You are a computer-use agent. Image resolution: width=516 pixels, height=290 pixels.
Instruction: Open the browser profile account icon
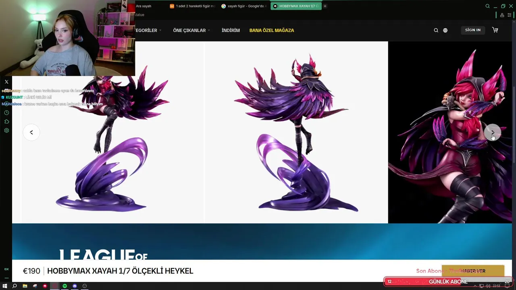coord(502,15)
